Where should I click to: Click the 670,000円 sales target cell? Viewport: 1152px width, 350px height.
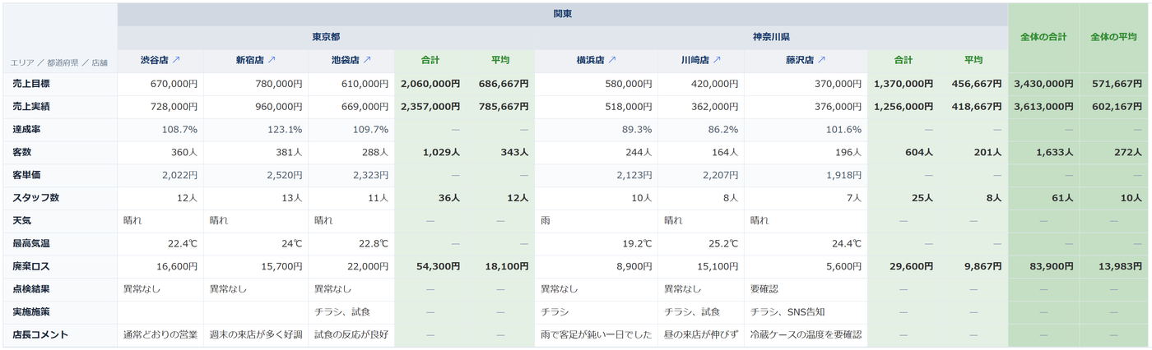(160, 84)
